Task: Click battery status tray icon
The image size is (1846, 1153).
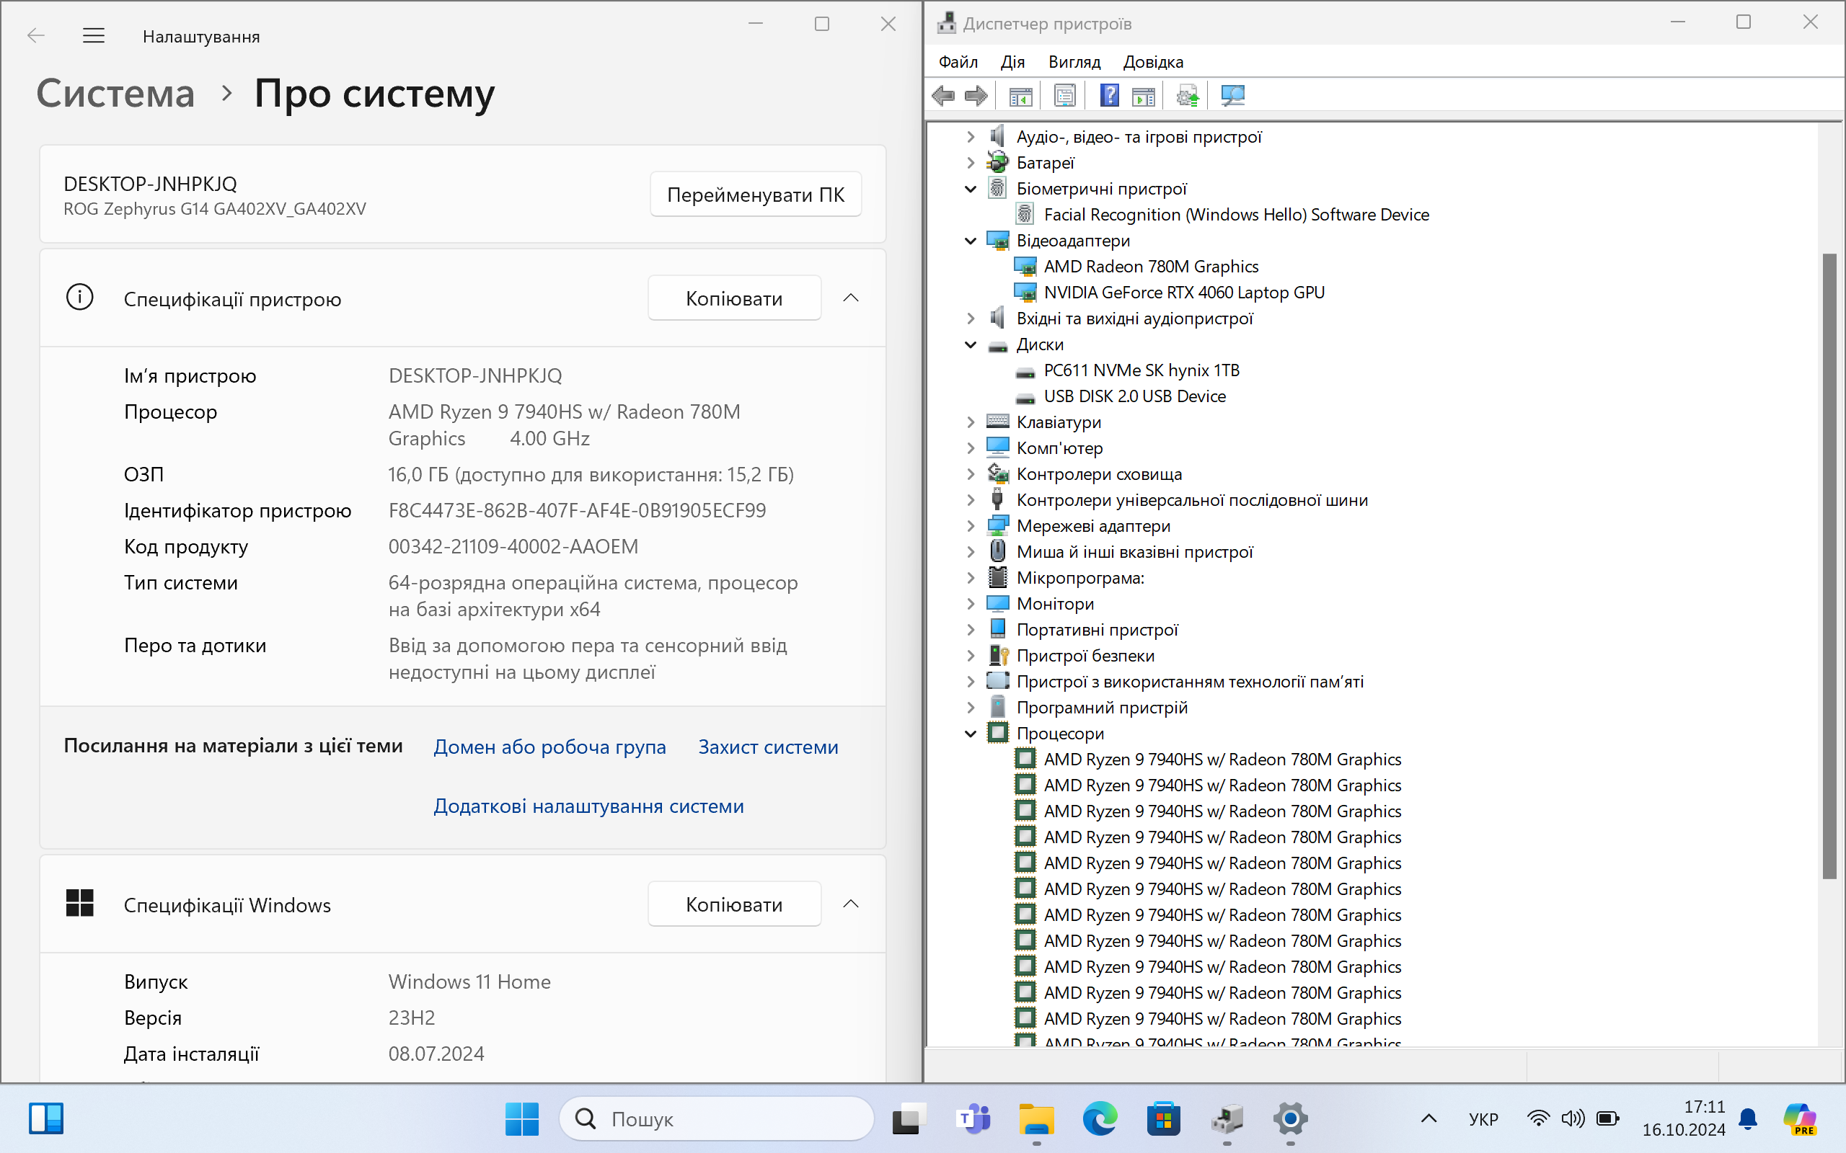Action: (x=1607, y=1118)
